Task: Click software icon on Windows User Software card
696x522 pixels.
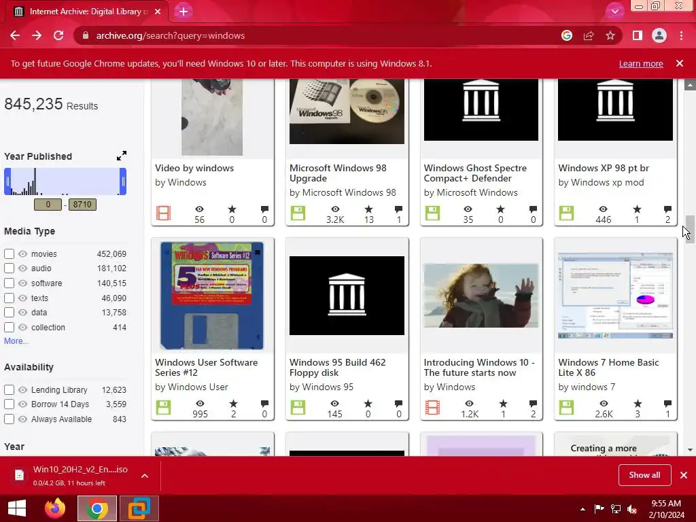Action: [163, 408]
